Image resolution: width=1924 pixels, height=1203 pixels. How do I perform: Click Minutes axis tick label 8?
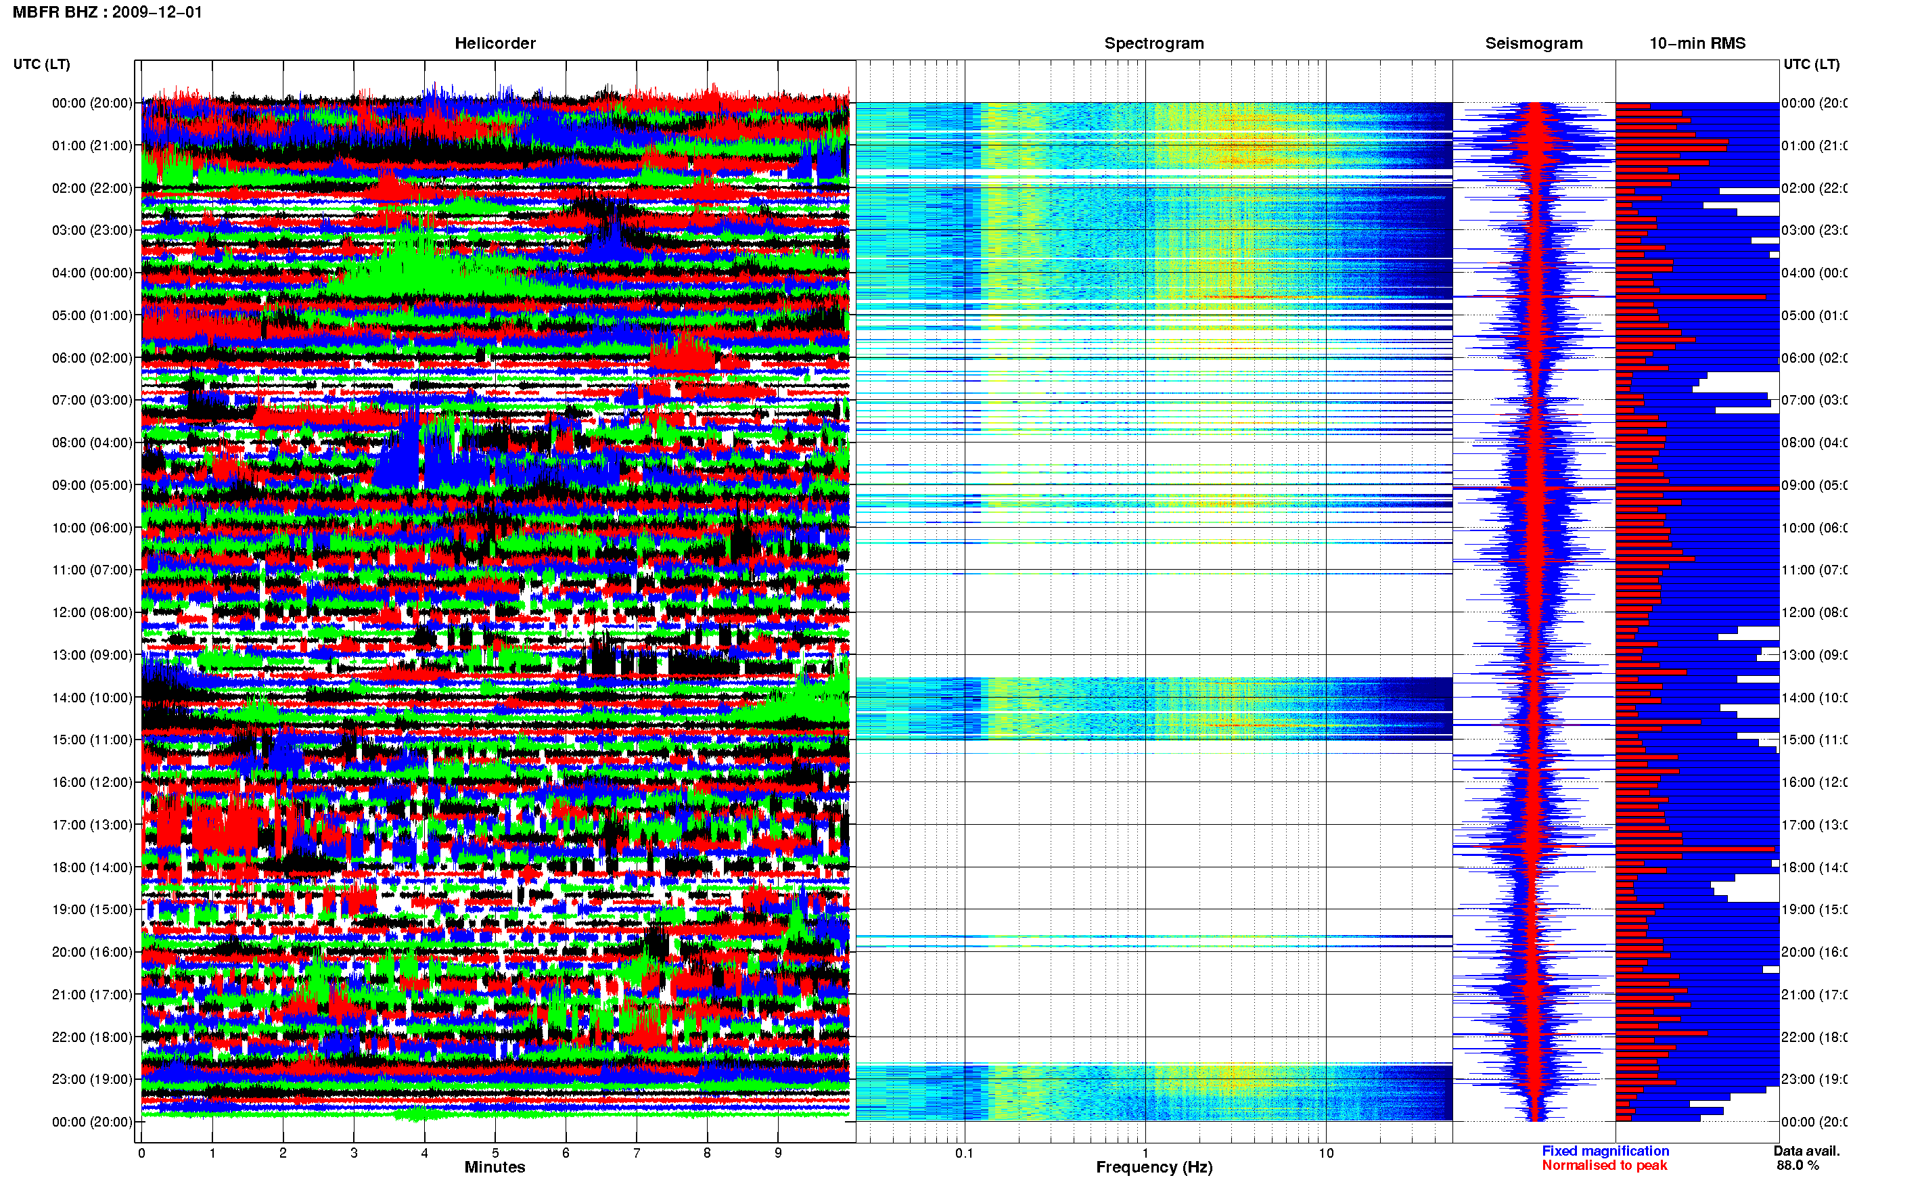[x=707, y=1153]
